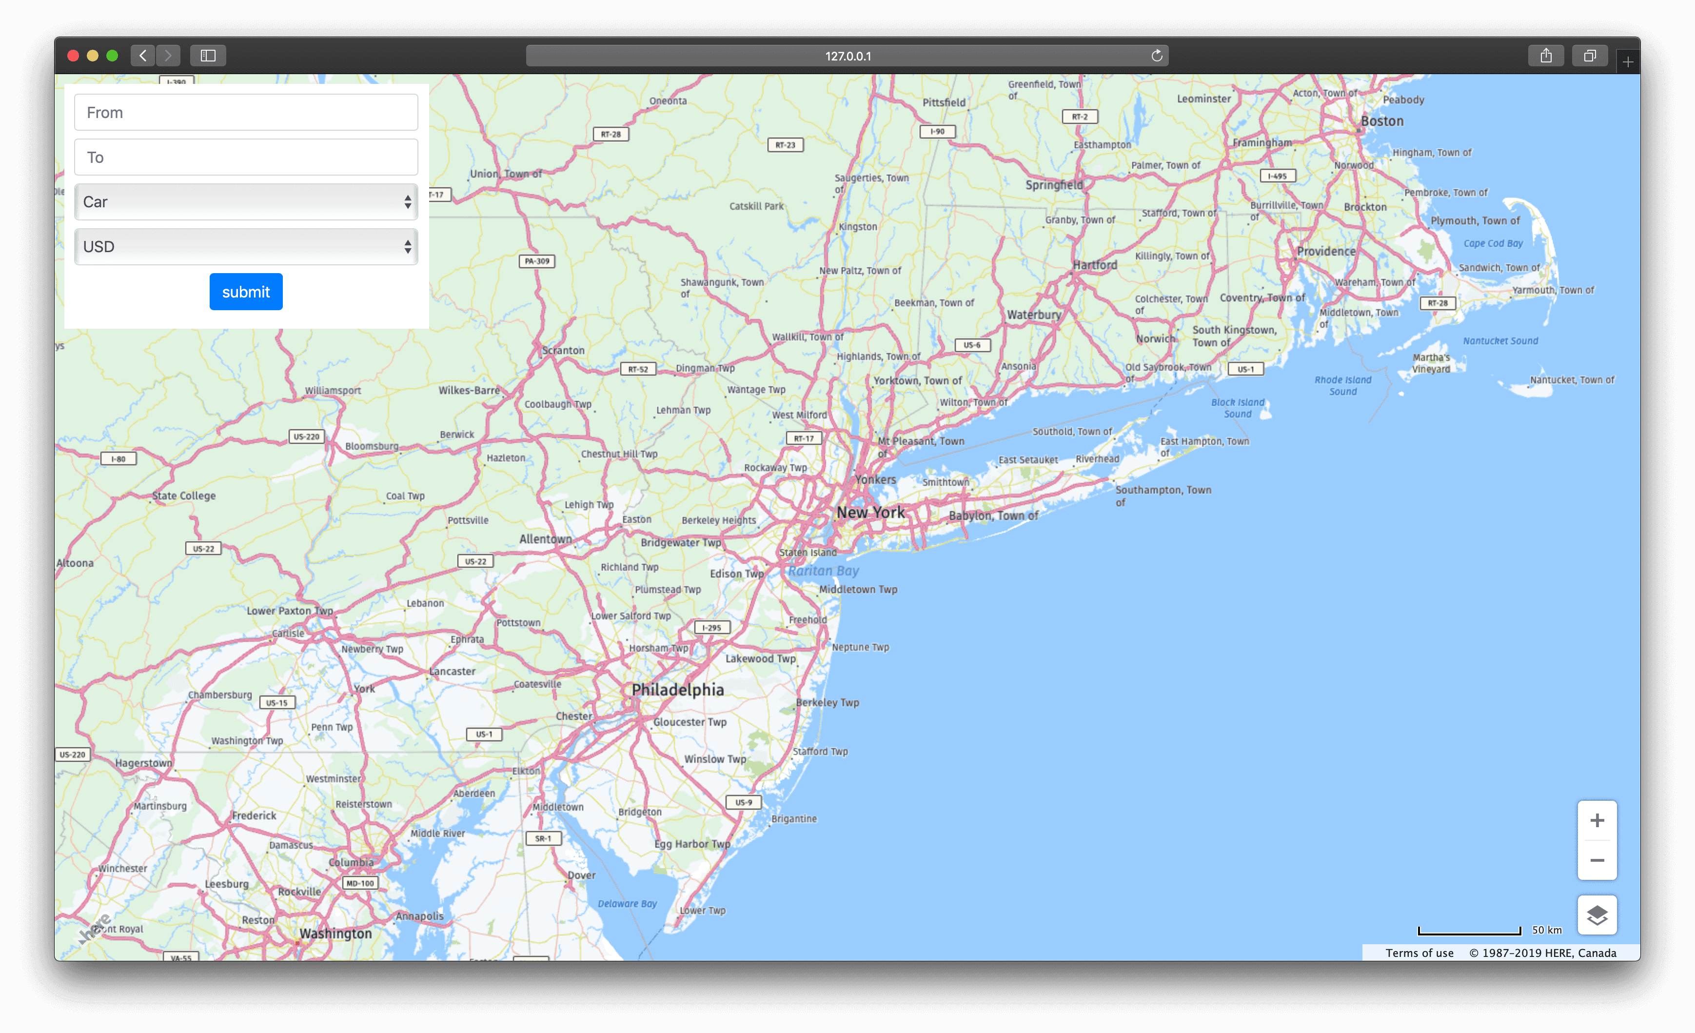Focus the To input field

(x=246, y=157)
